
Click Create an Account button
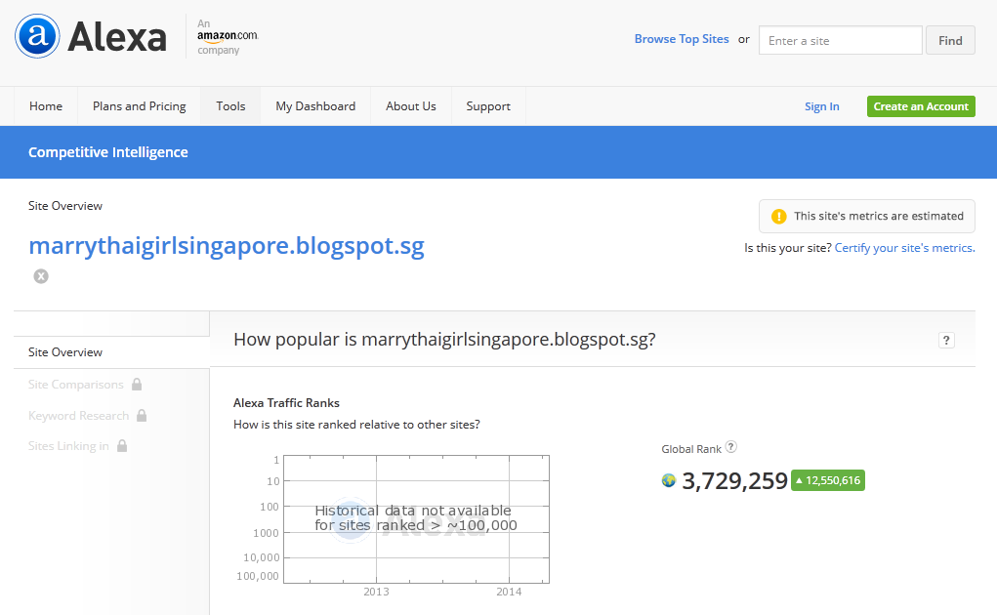coord(921,106)
